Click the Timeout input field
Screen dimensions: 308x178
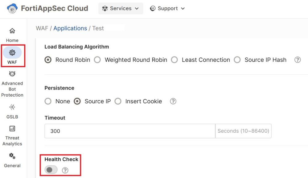point(129,131)
